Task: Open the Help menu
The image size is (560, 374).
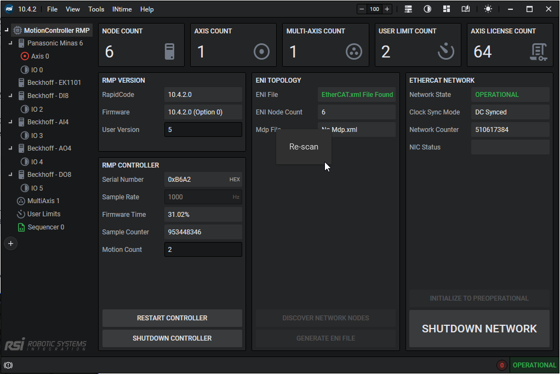Action: [x=147, y=9]
